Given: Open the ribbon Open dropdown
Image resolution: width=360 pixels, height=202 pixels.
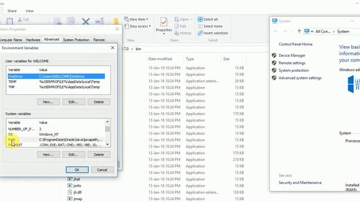Looking at the screenshot, I should click(x=183, y=20).
